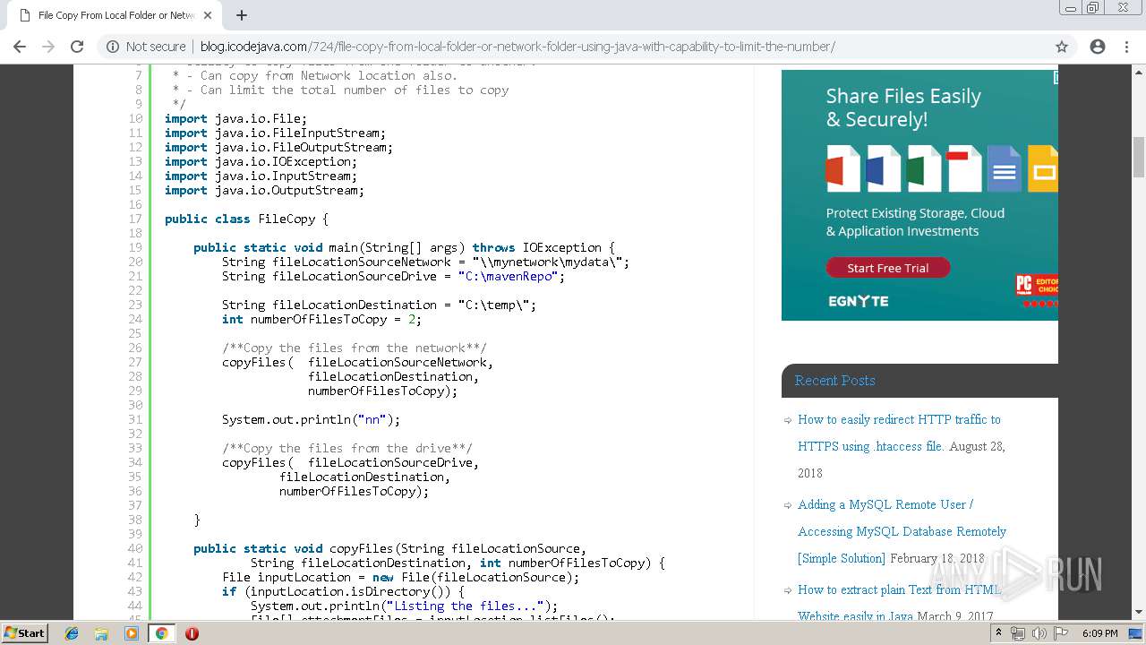
Task: Click the "import java.io.OutputStream;" line
Action: [264, 190]
